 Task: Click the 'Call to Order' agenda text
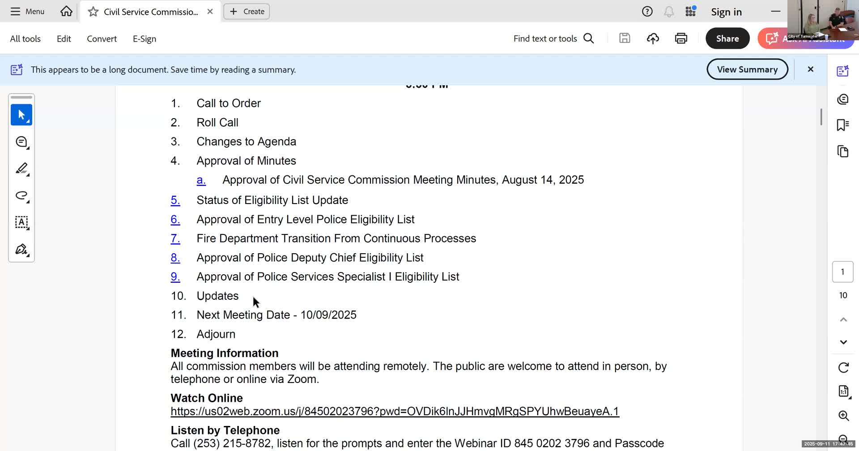pos(229,103)
